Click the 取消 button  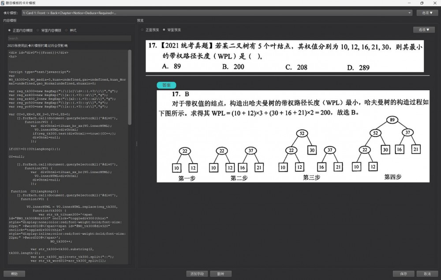(427, 274)
